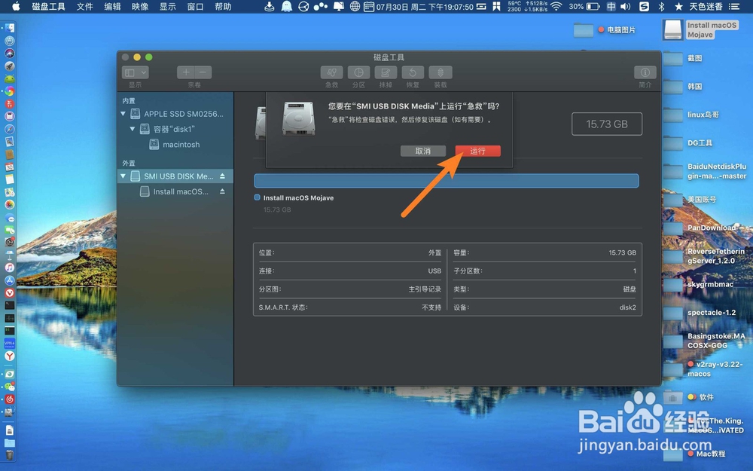The width and height of the screenshot is (753, 471).
Task: Click the First Aid (急救) toolbar icon
Action: [x=331, y=72]
